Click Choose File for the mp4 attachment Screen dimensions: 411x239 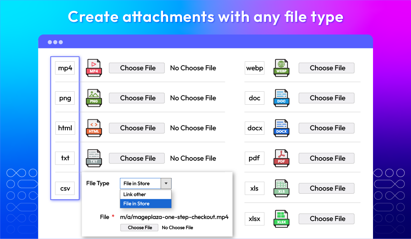[137, 68]
